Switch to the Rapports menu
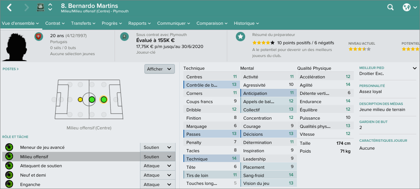 pos(139,23)
